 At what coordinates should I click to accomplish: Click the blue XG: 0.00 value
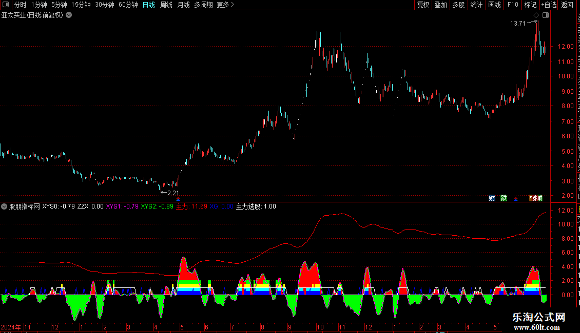[222, 207]
